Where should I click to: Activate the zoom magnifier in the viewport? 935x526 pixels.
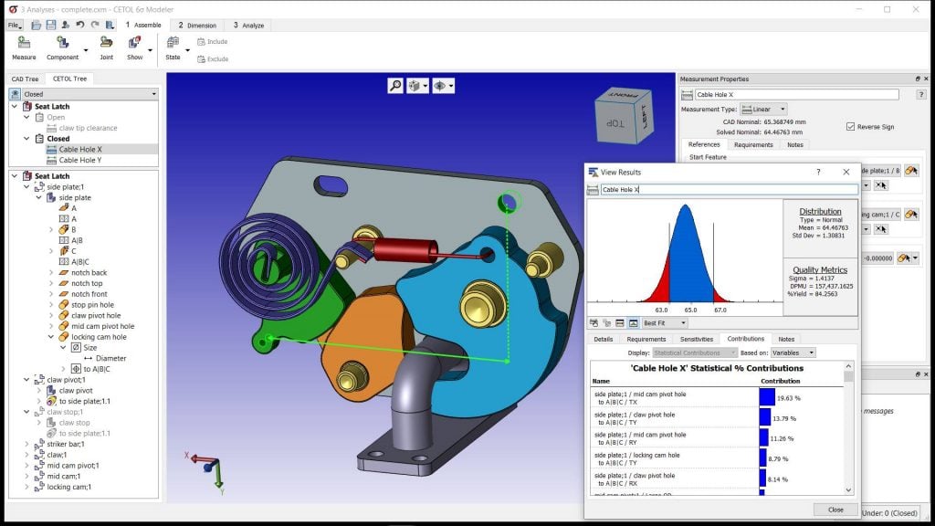tap(396, 83)
